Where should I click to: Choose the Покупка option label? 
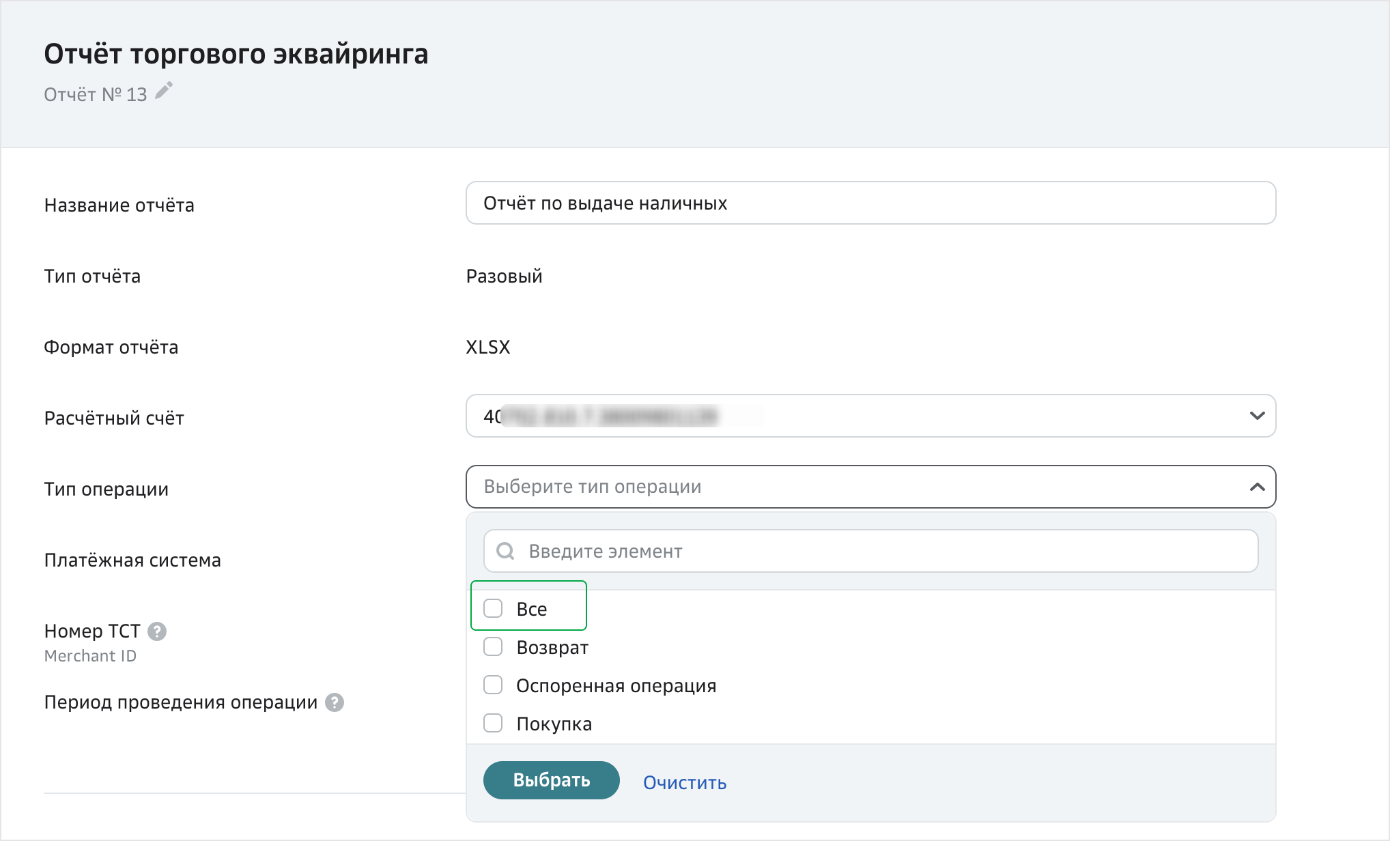(x=554, y=724)
